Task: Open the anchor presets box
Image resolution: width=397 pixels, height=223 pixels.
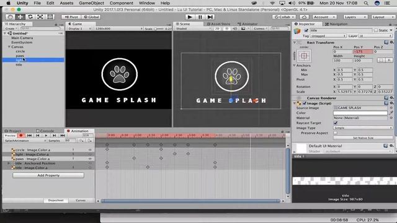Action: [304, 56]
